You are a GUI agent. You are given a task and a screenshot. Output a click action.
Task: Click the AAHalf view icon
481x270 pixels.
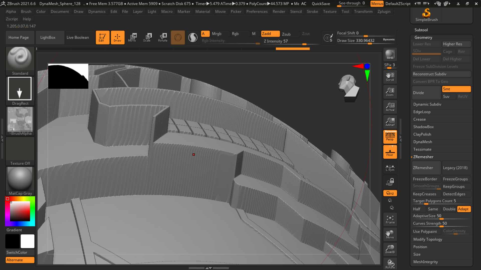pyautogui.click(x=390, y=122)
